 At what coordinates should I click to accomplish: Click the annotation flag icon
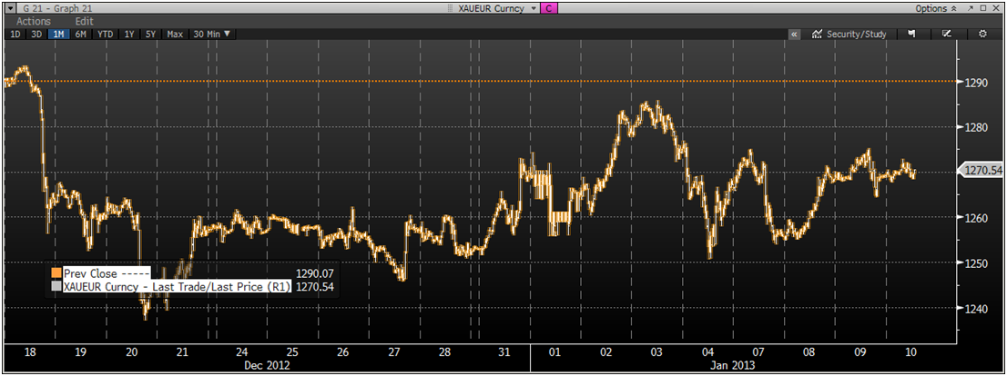(x=910, y=34)
